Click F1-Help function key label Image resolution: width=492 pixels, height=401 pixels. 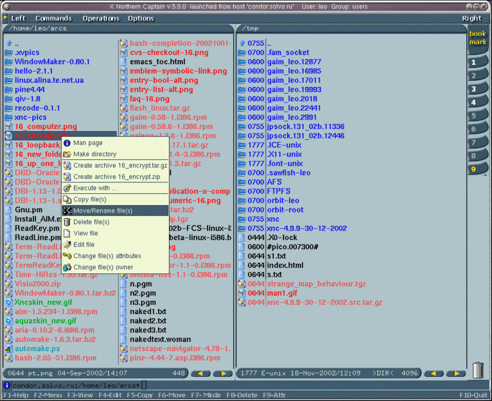pyautogui.click(x=16, y=395)
